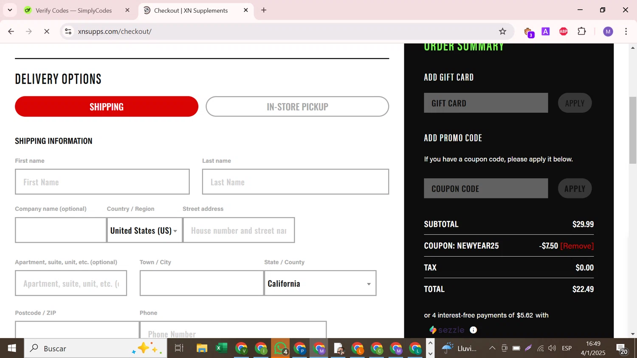Apply the coupon code

tap(575, 188)
